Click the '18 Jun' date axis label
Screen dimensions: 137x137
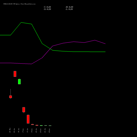pos(27,130)
